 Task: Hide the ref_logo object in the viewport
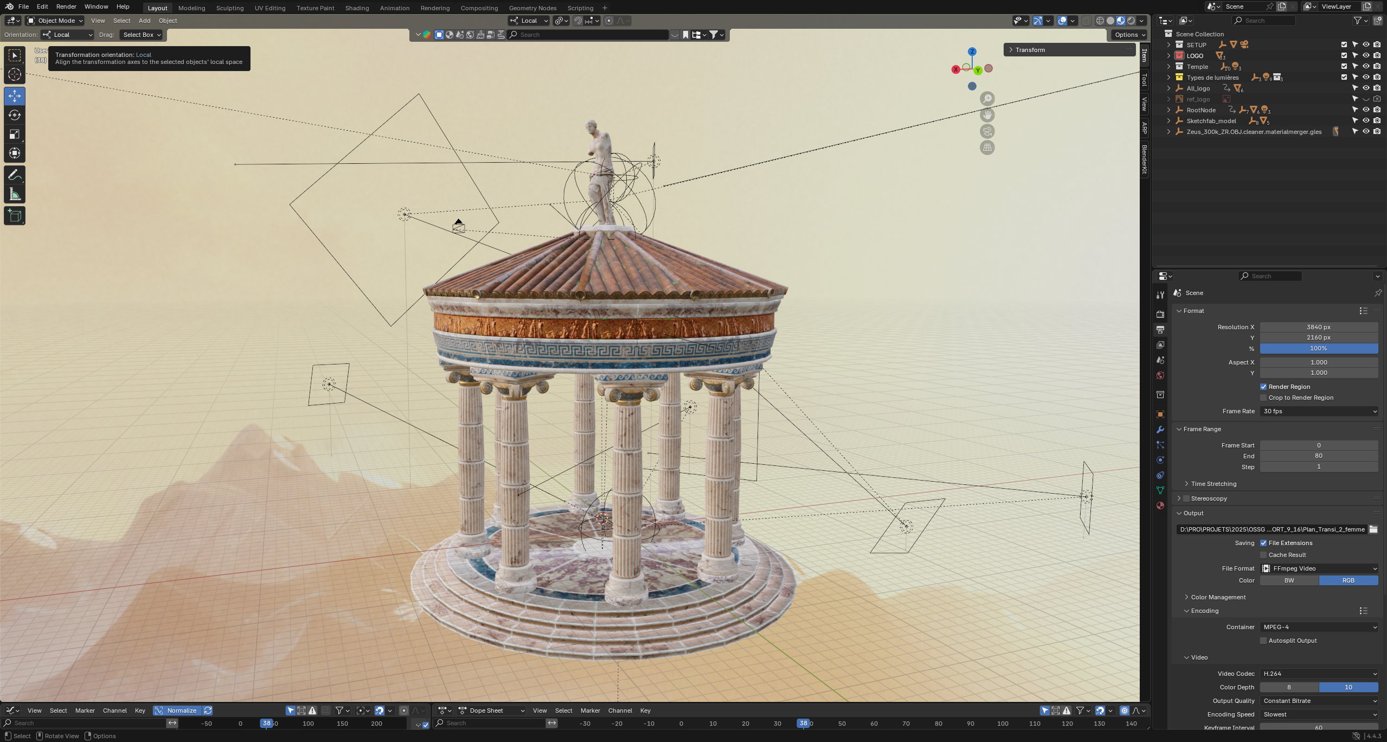coord(1365,99)
